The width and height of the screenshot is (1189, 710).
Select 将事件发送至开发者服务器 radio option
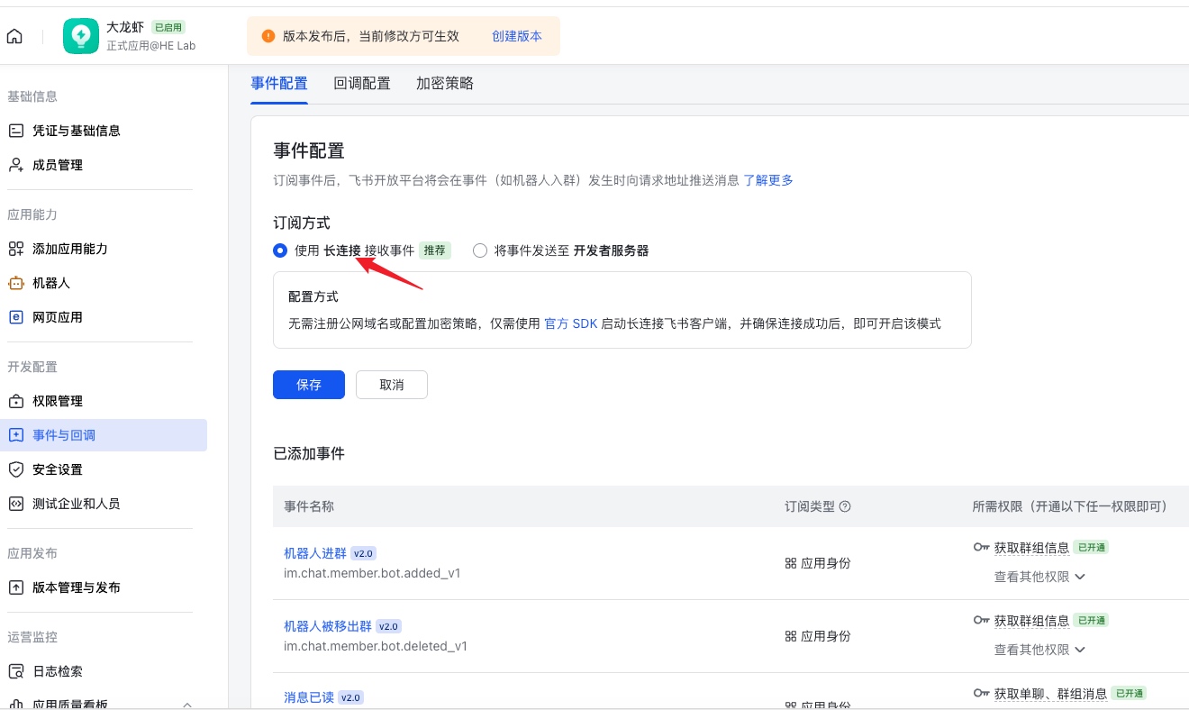point(480,250)
